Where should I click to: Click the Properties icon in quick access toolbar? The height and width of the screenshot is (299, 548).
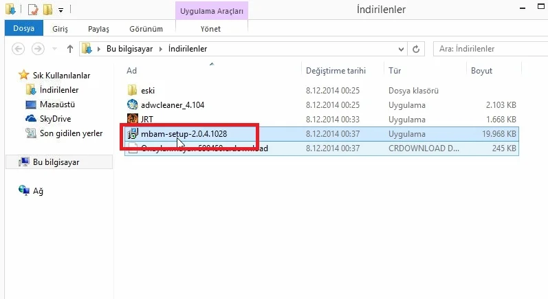coord(33,10)
